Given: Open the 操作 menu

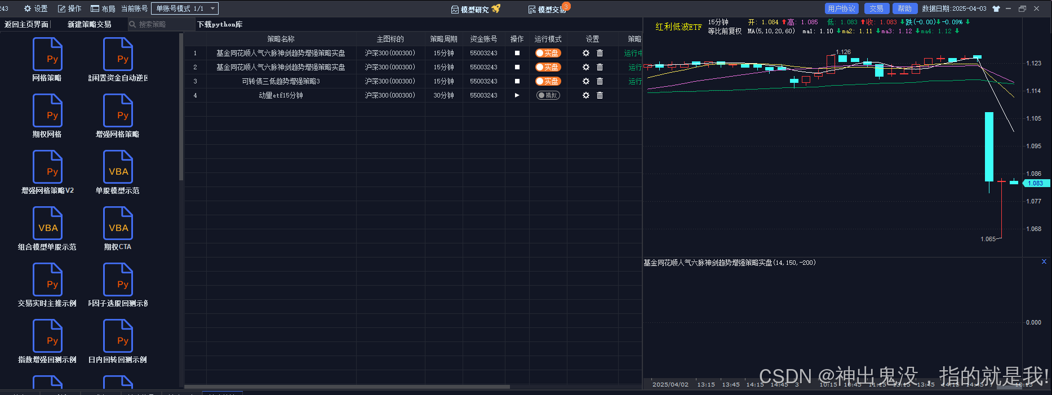Looking at the screenshot, I should point(70,8).
